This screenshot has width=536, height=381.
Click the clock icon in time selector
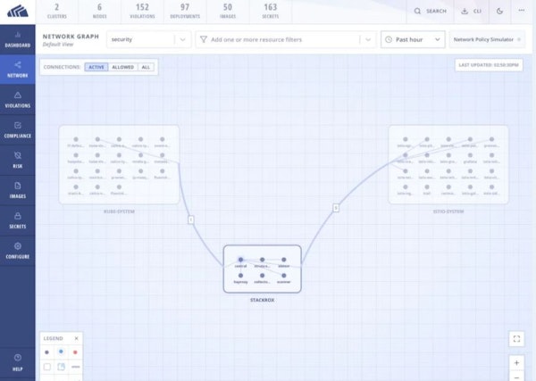coord(389,39)
